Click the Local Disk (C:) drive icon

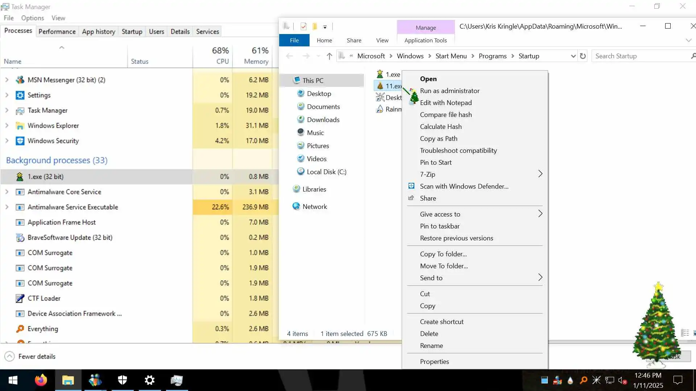tap(301, 172)
